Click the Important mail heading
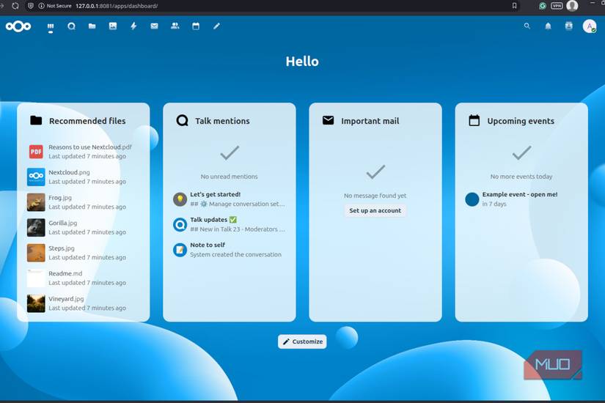The width and height of the screenshot is (605, 403). coord(370,121)
